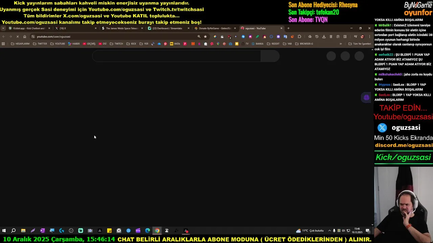433x243 pixels.
Task: Close the oguzsasi - YouTube tab
Action: 281,28
